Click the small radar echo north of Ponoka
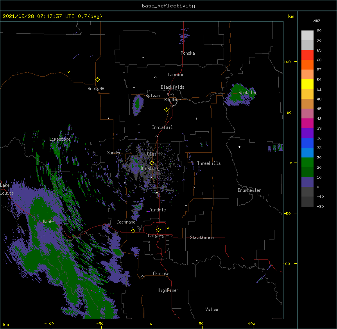 point(184,36)
